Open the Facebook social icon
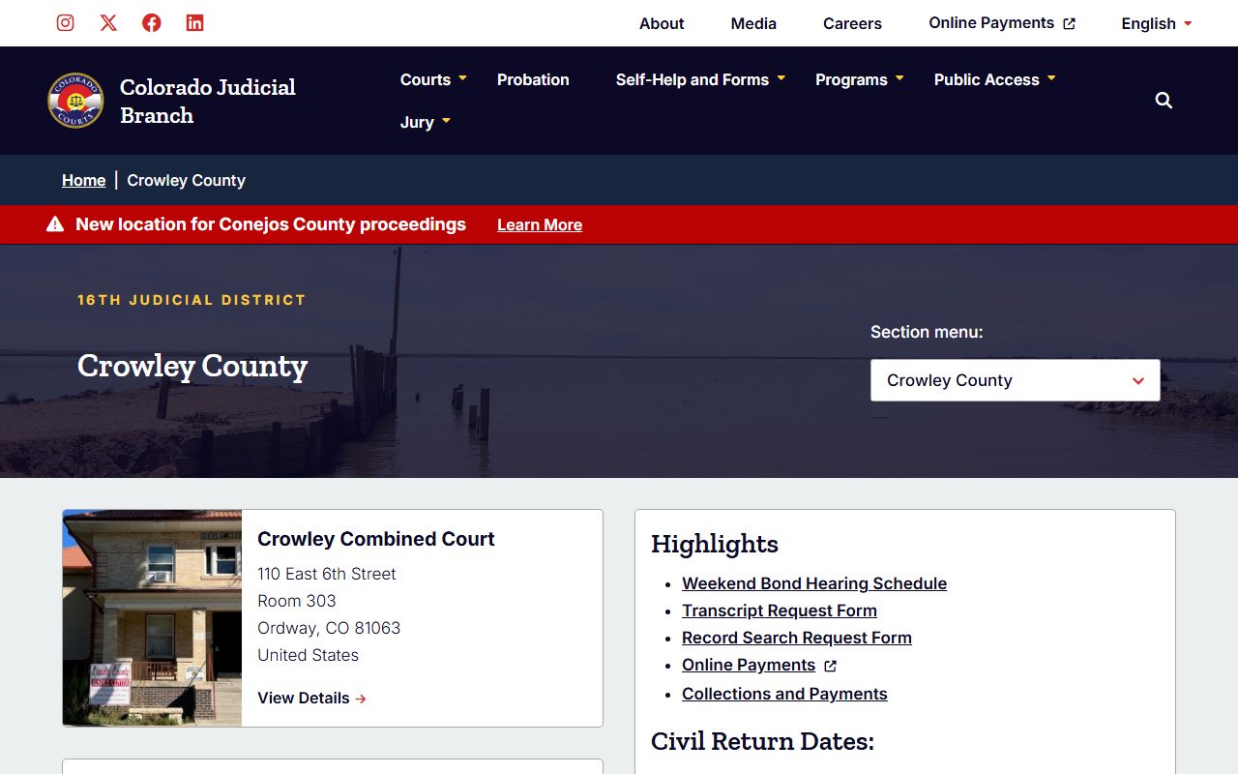This screenshot has height=774, width=1238. (x=152, y=23)
